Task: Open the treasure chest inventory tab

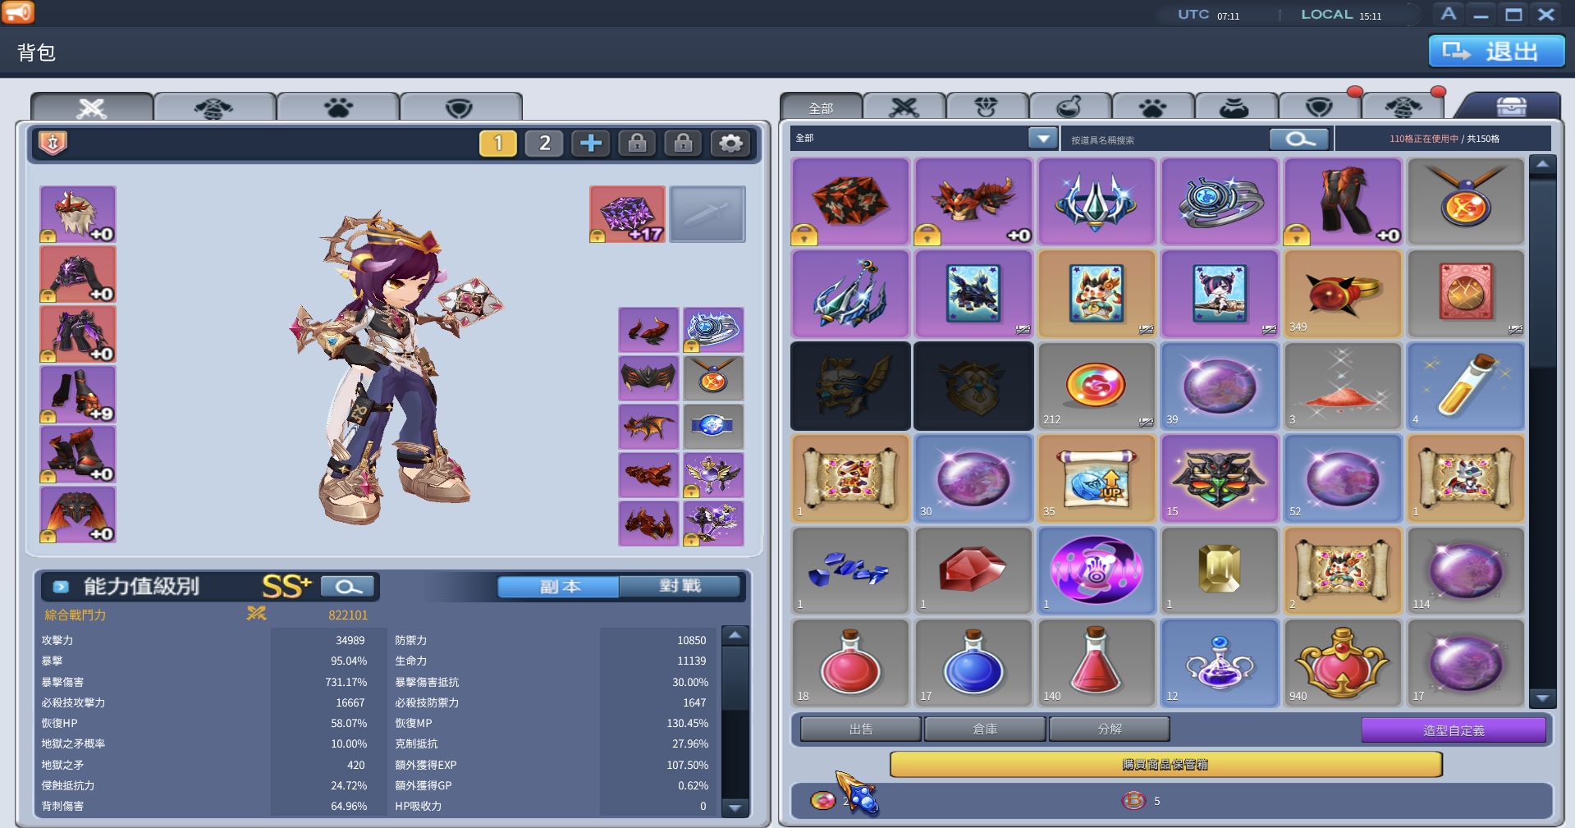Action: pyautogui.click(x=1511, y=107)
